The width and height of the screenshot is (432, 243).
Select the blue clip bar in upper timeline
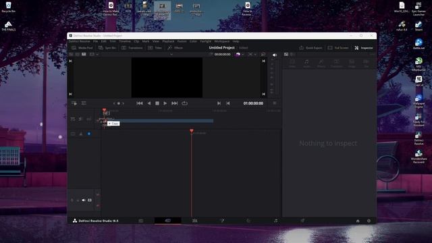click(161, 121)
